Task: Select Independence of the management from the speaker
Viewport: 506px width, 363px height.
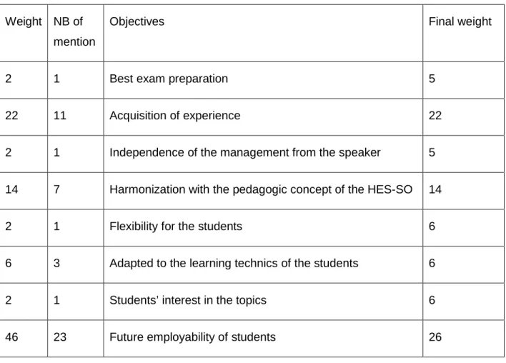Action: 245,152
